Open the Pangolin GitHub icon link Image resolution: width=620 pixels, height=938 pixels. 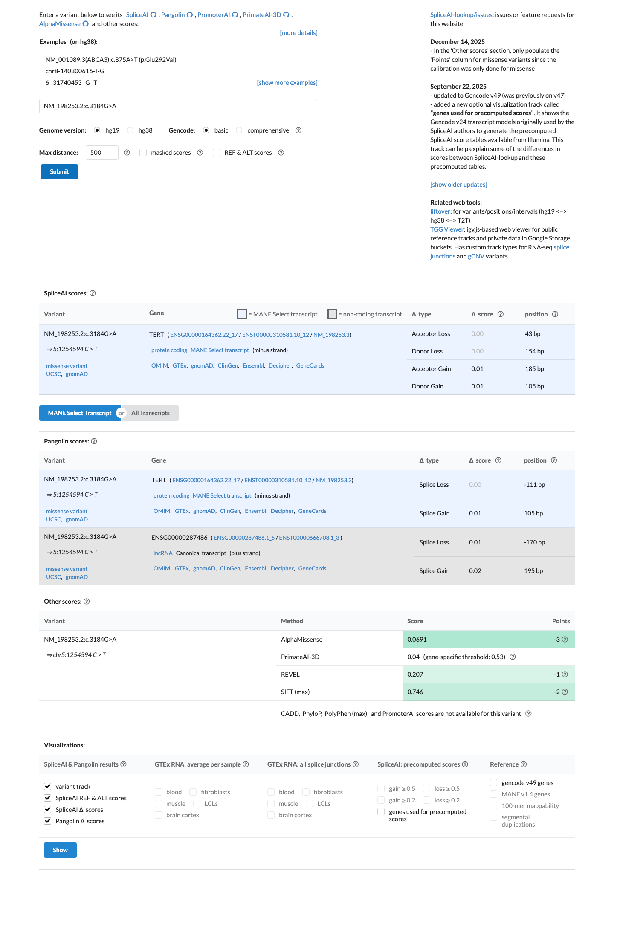pos(190,15)
